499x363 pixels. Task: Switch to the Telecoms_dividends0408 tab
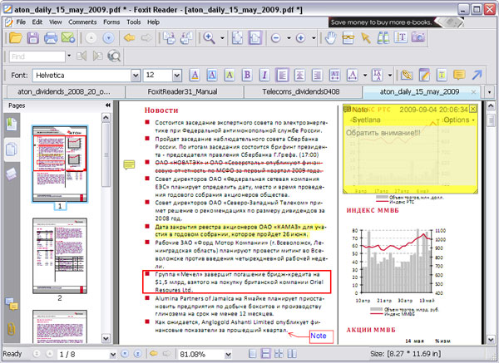pyautogui.click(x=301, y=92)
